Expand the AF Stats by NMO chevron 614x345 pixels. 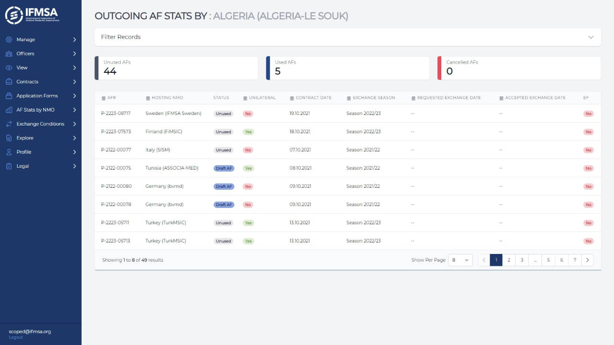pyautogui.click(x=74, y=110)
